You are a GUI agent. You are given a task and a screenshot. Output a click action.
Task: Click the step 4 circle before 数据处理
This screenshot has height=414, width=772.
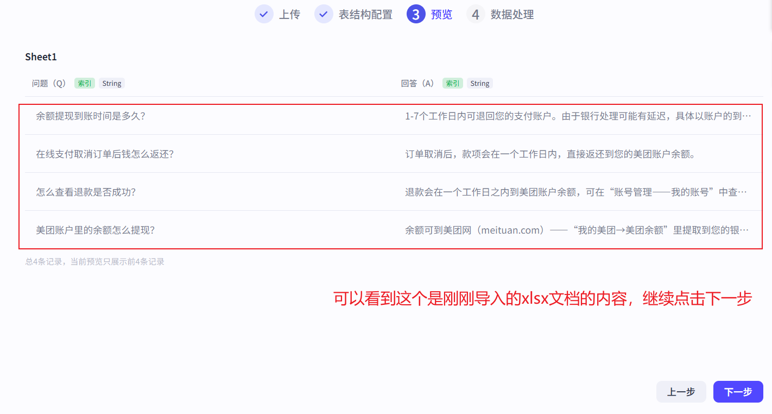click(474, 14)
